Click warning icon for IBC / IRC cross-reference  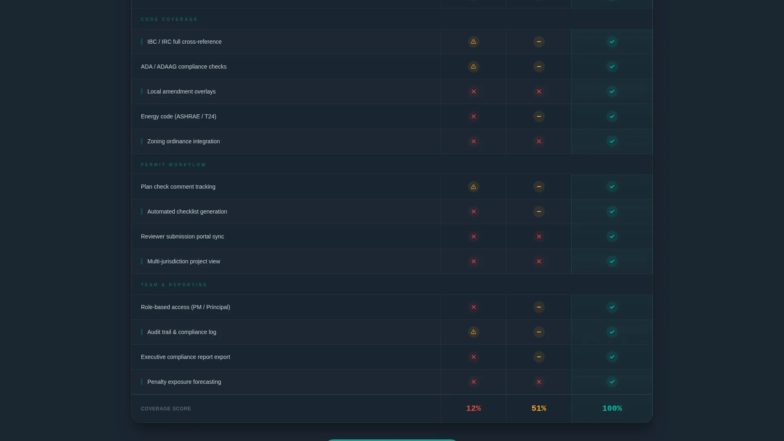tap(473, 42)
